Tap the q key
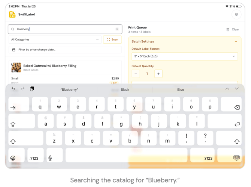 pyautogui.click(x=40, y=104)
